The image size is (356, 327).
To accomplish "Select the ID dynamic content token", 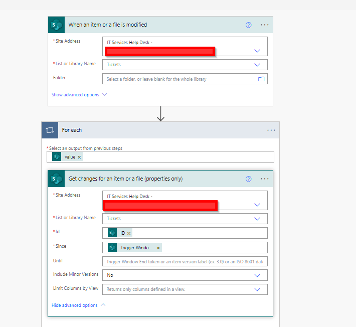I will click(x=120, y=233).
